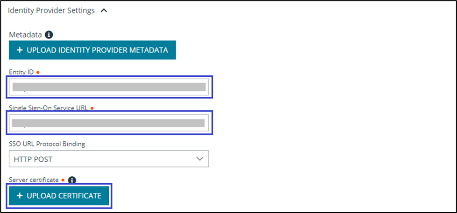Click the orange required dot beside Server certificate
457x213 pixels.
63,180
